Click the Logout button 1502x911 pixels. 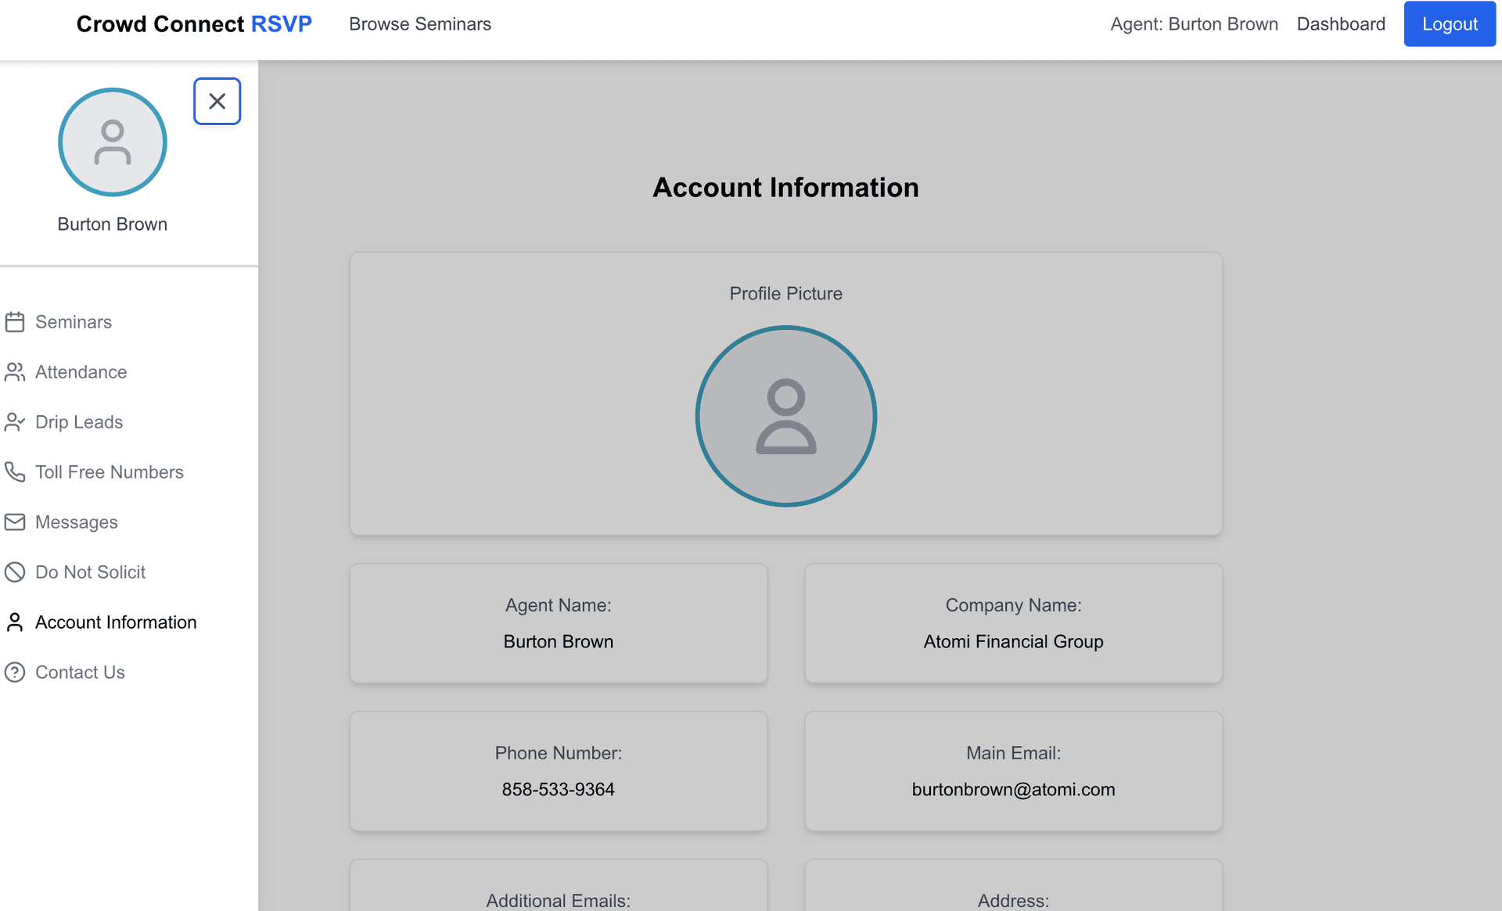click(1450, 24)
